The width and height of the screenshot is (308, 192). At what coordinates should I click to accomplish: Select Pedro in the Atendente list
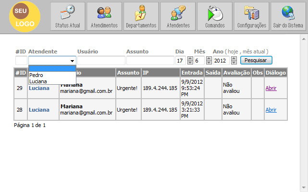coord(52,75)
